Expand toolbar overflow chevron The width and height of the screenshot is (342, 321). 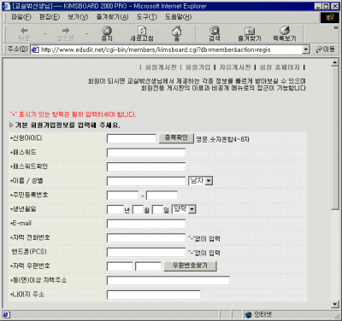click(x=336, y=28)
